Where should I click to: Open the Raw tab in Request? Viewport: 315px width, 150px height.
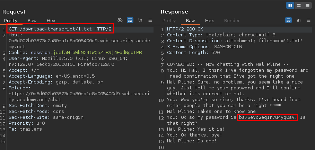(32, 21)
